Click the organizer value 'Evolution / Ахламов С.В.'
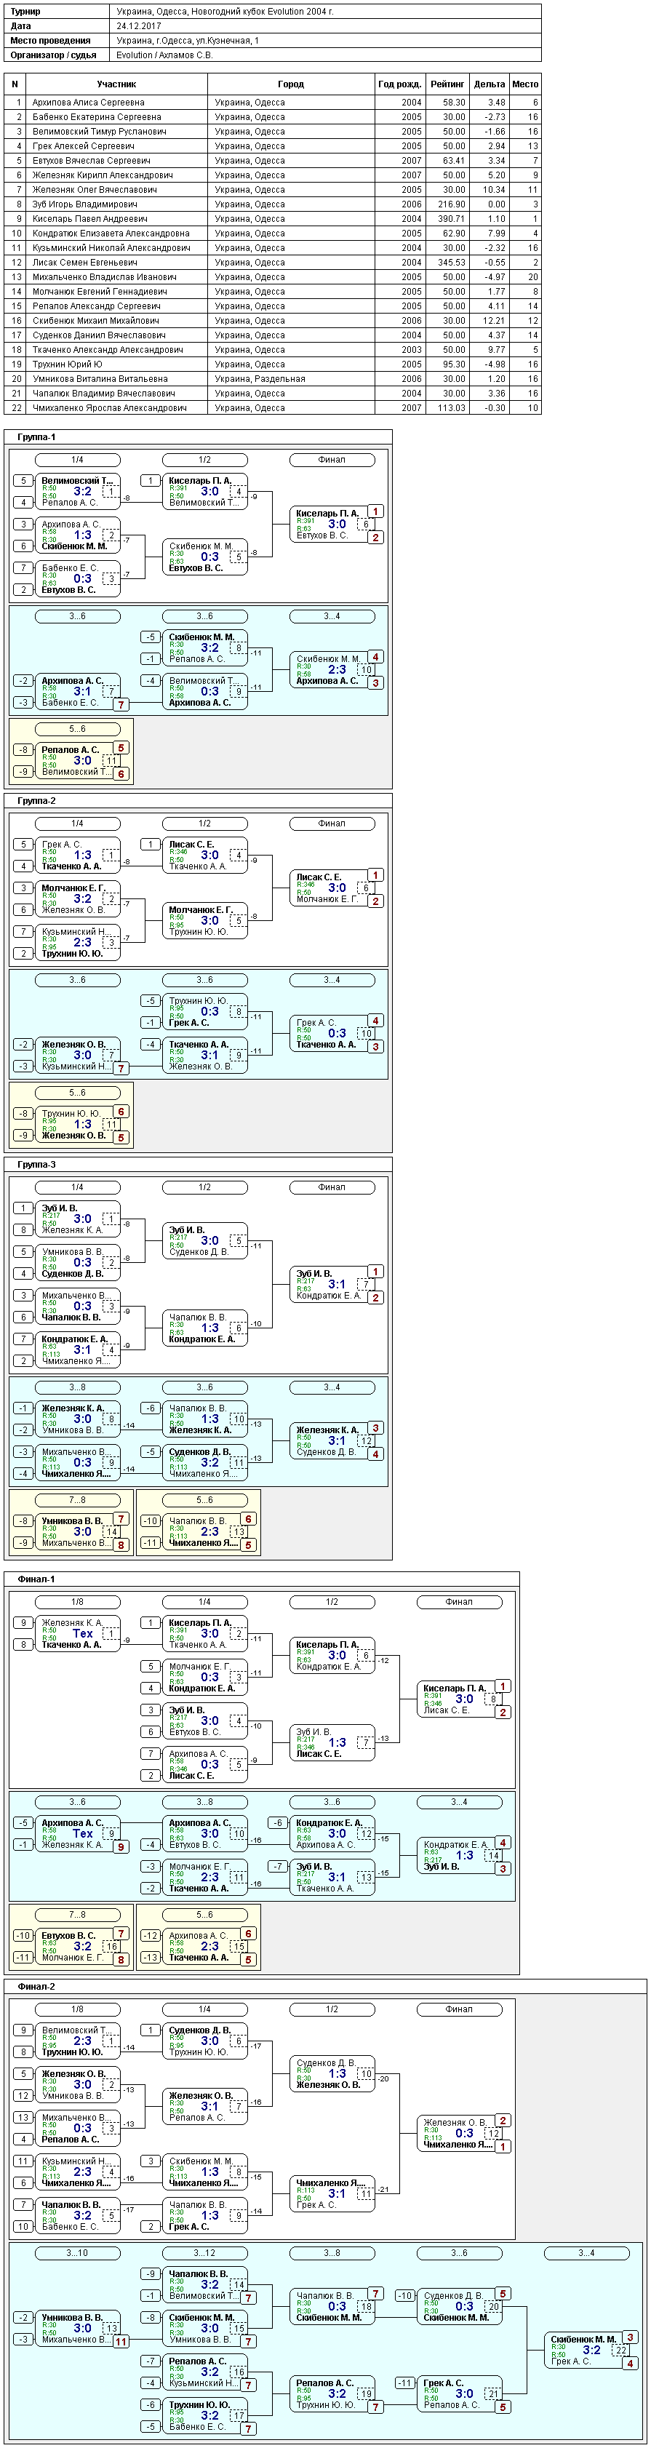651x2448 pixels. [x=165, y=55]
